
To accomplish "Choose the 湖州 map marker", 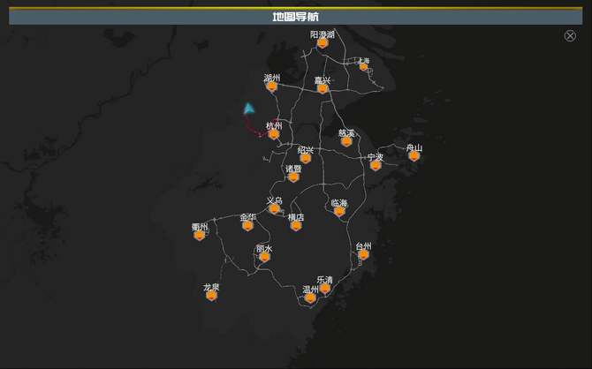I will coord(271,87).
